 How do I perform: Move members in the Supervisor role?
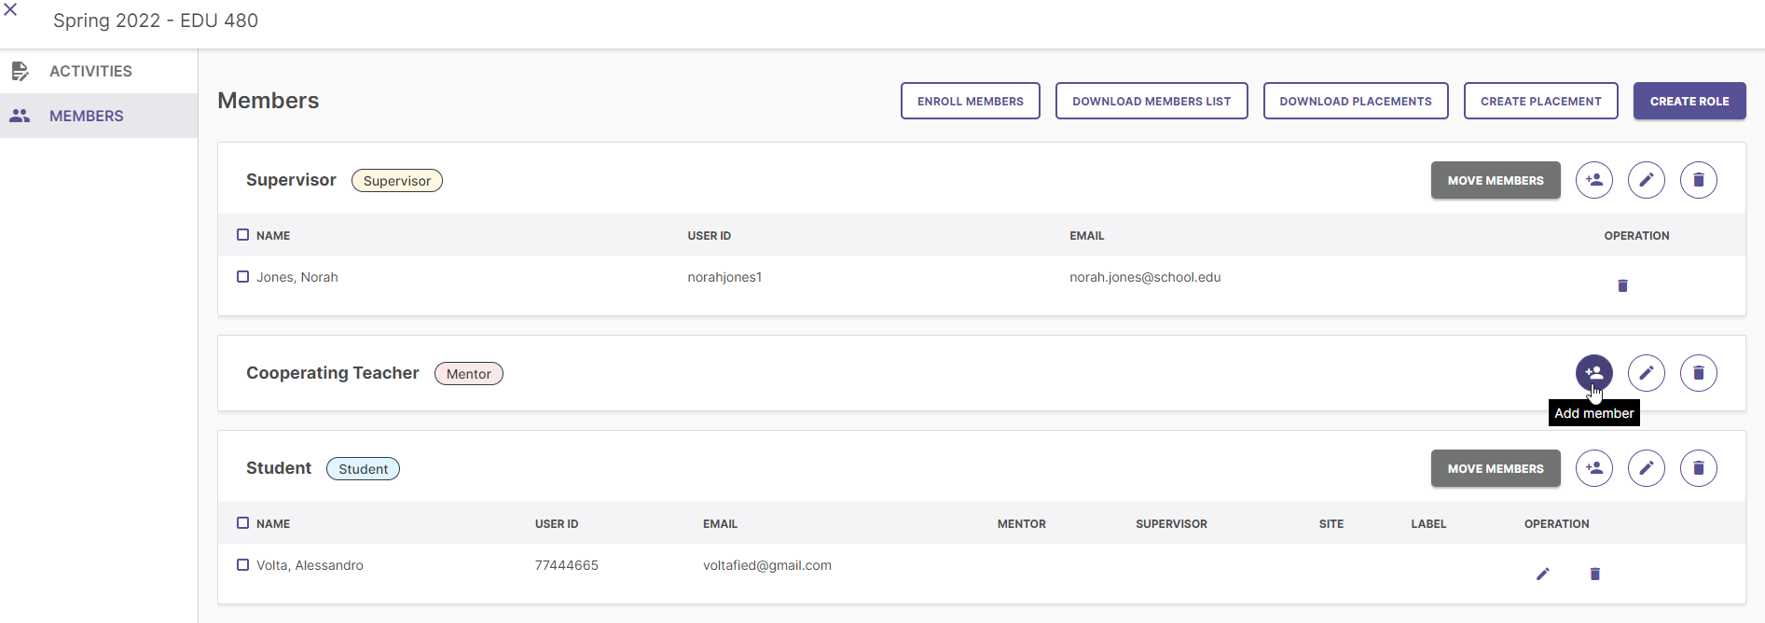coord(1496,180)
